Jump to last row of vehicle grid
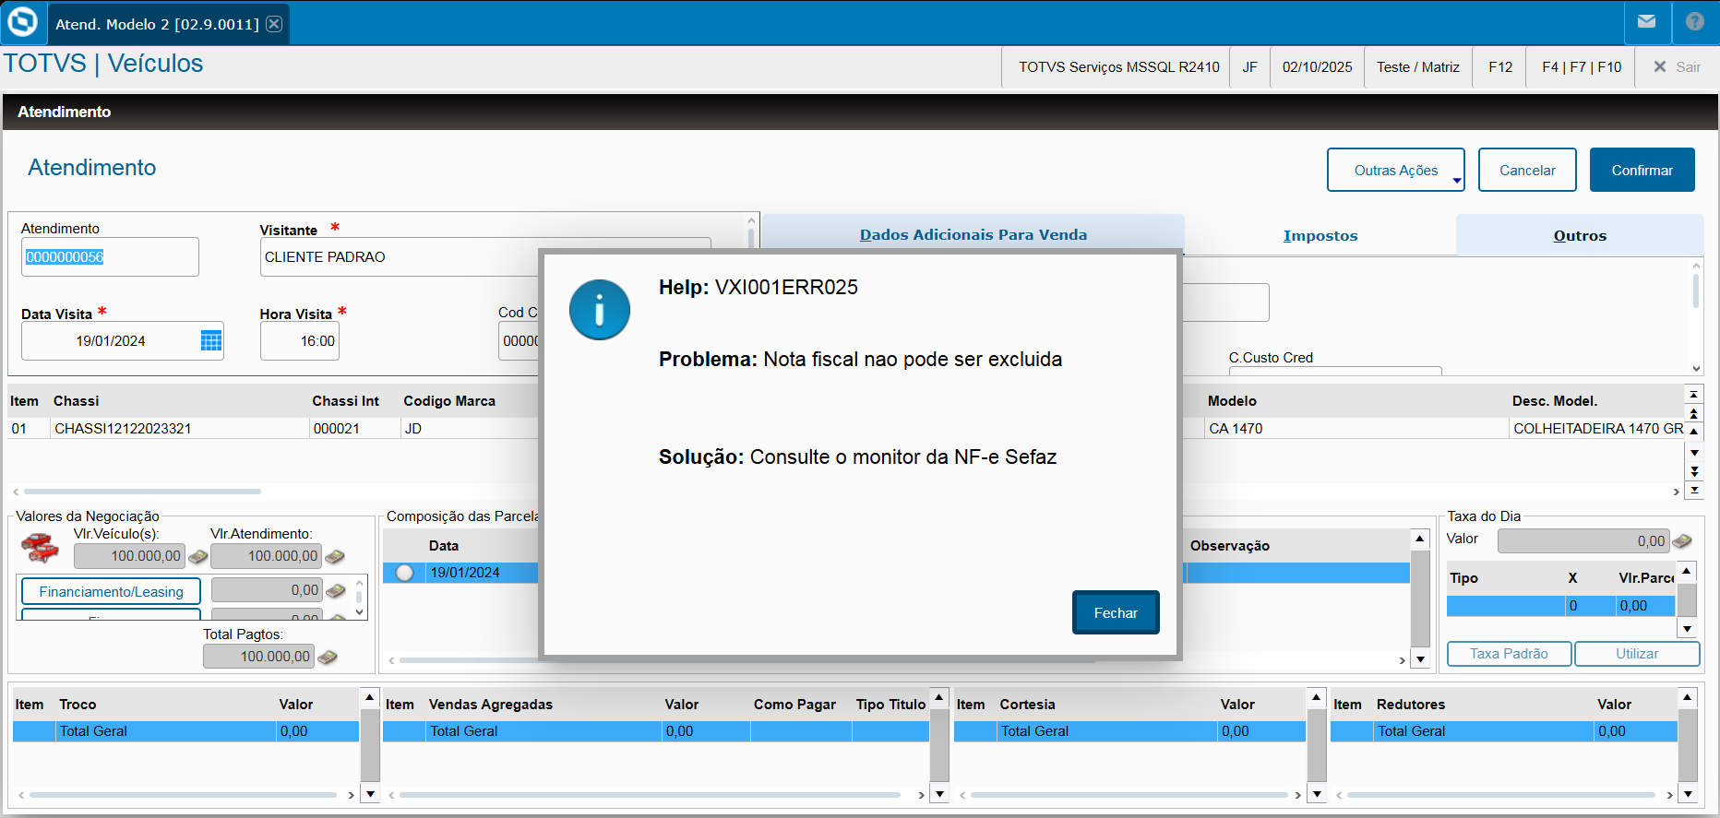1720x818 pixels. (x=1694, y=490)
